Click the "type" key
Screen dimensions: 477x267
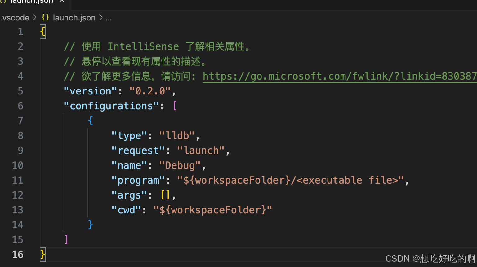[x=129, y=136]
